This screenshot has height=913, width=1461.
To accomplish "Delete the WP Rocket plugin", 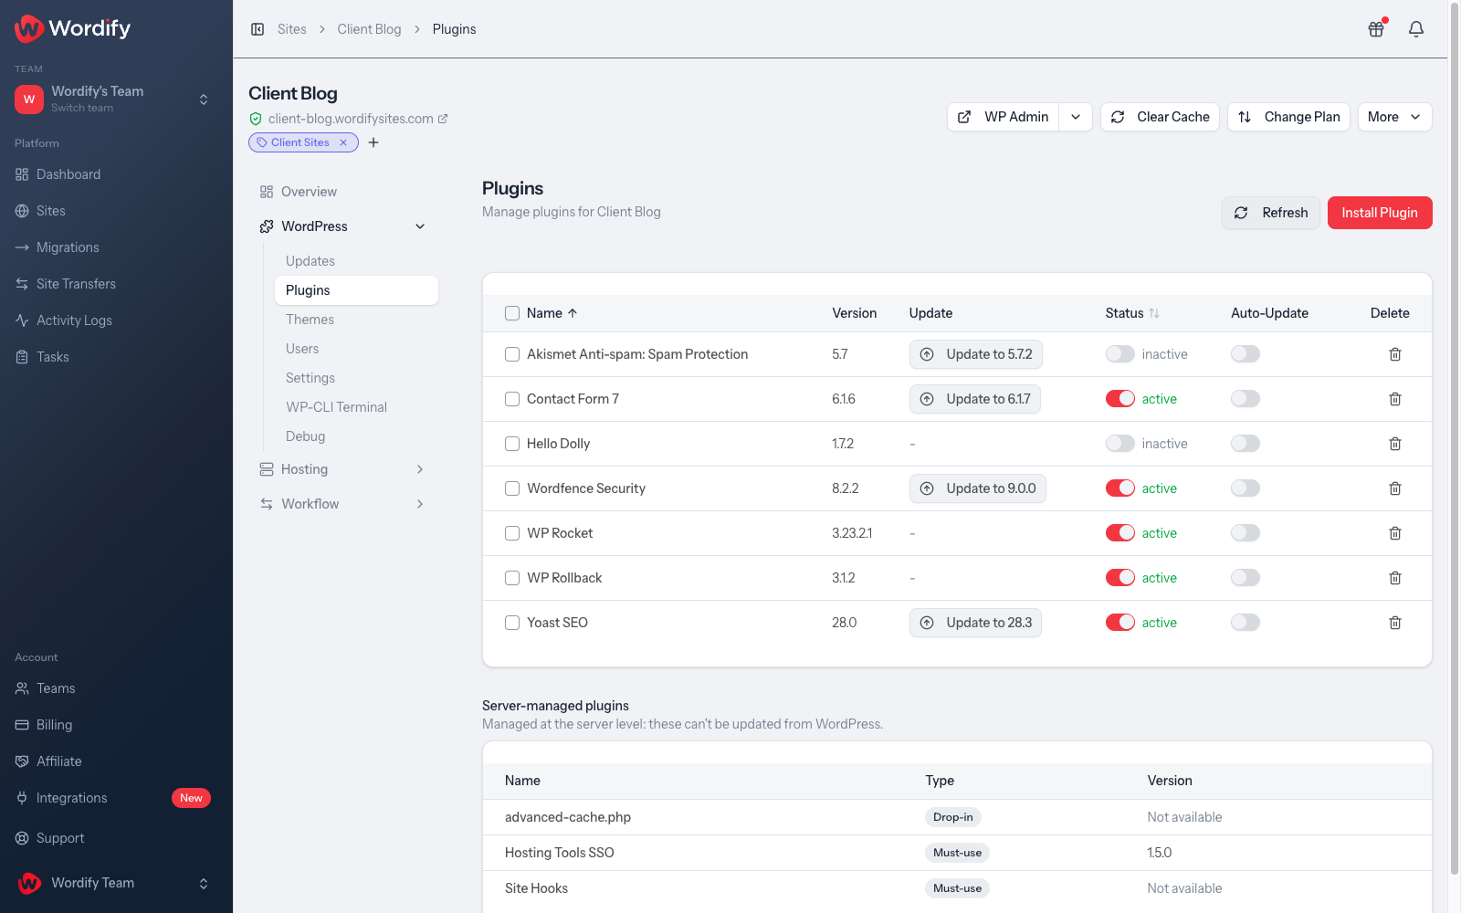I will pos(1395,533).
